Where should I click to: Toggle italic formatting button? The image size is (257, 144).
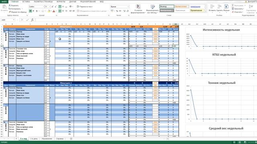point(34,11)
